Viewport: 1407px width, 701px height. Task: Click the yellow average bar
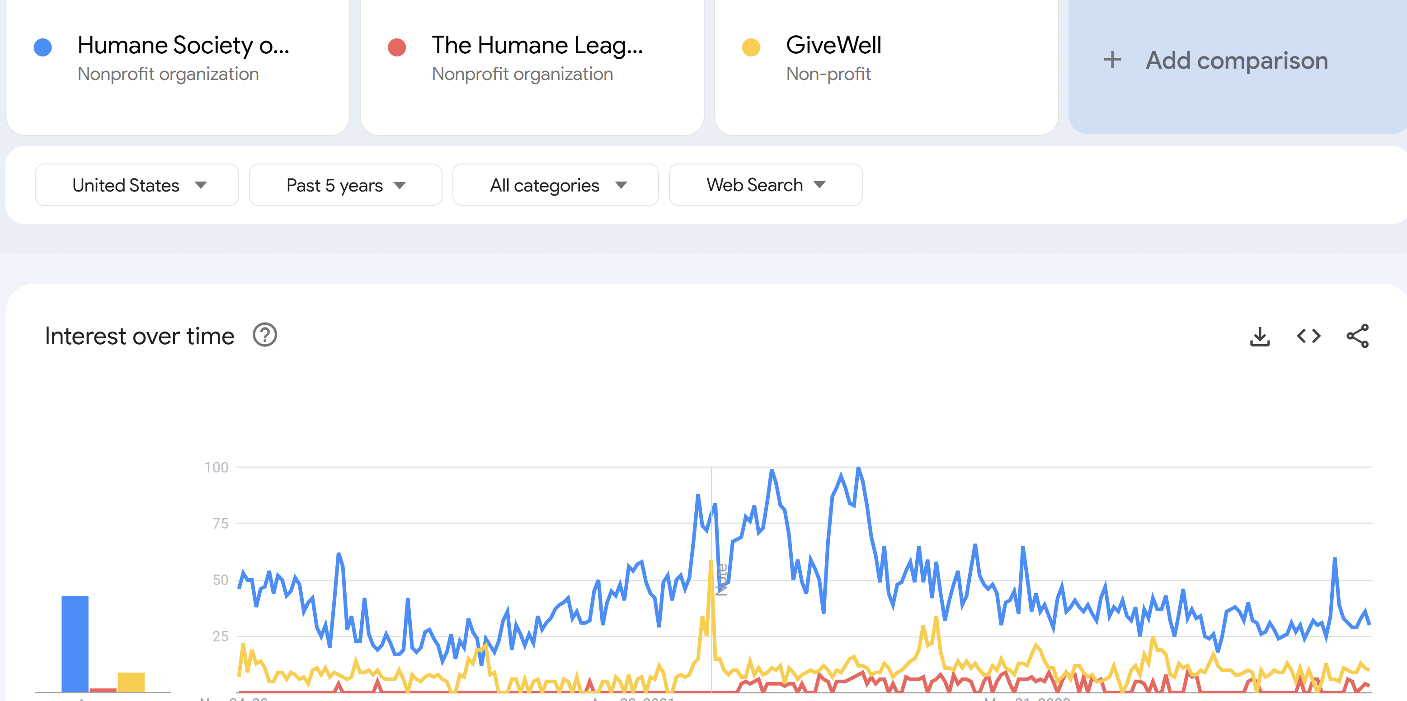point(131,682)
